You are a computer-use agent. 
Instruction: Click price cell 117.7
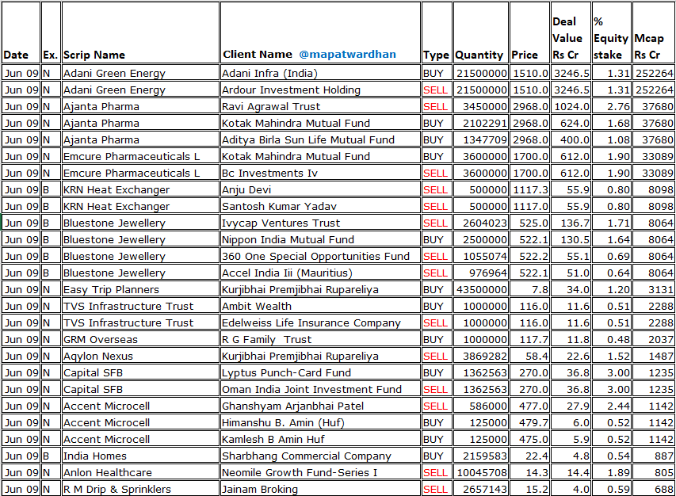pos(530,340)
